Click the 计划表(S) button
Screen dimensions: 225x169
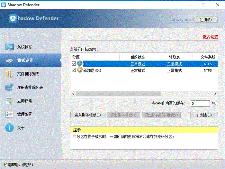click(x=204, y=115)
